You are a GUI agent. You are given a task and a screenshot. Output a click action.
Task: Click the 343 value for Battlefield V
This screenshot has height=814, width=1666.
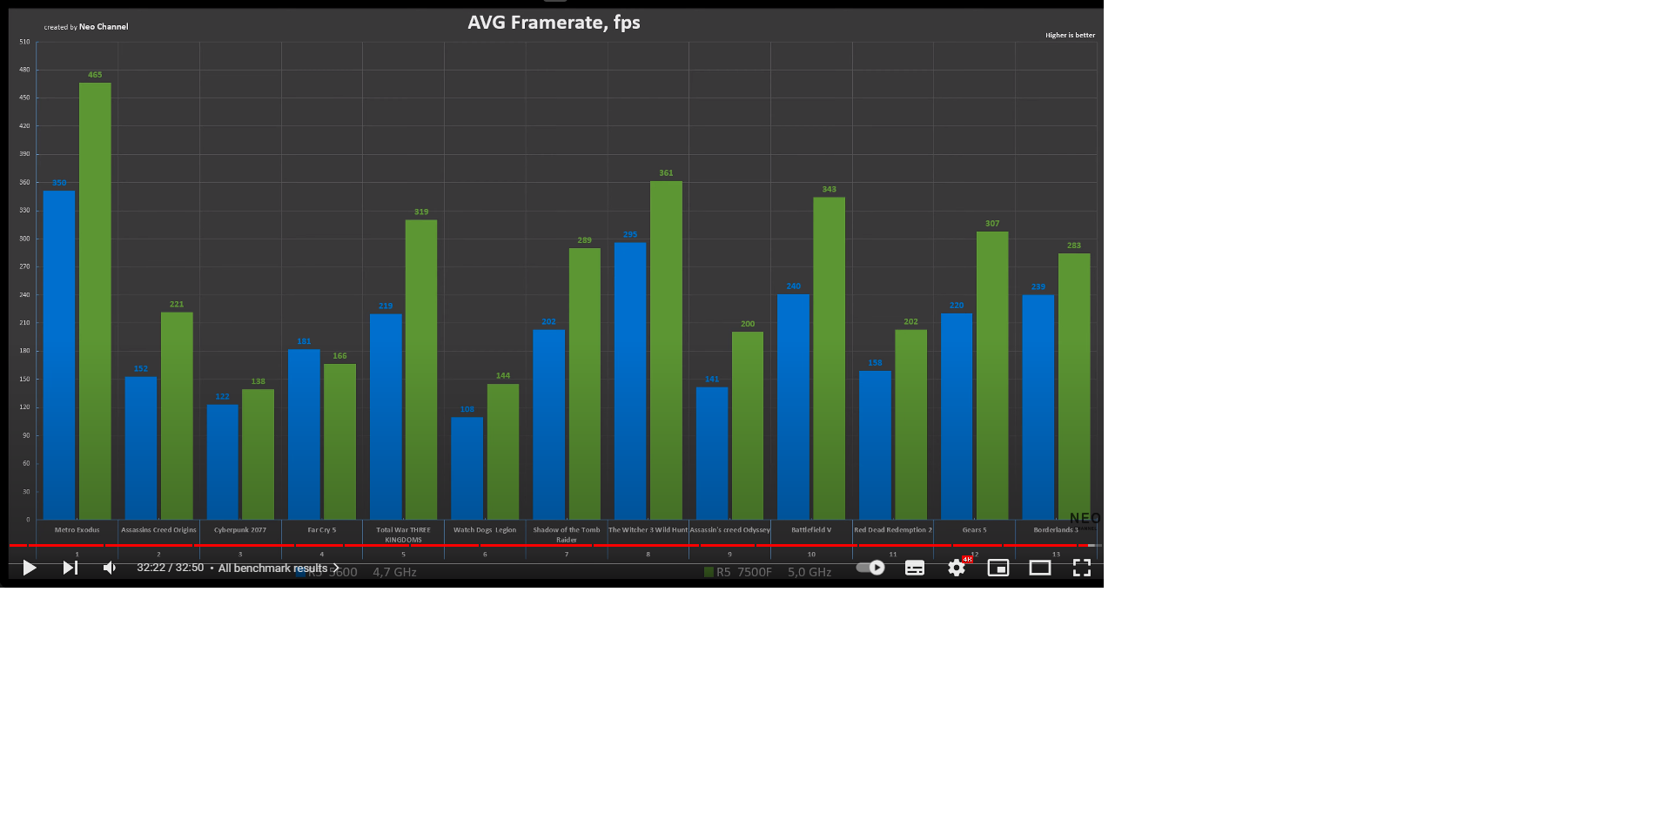[x=830, y=189]
